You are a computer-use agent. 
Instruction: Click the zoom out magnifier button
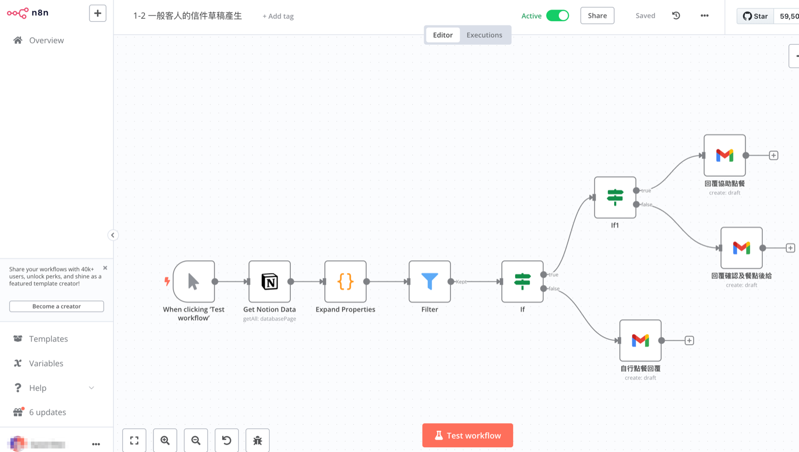coord(196,440)
